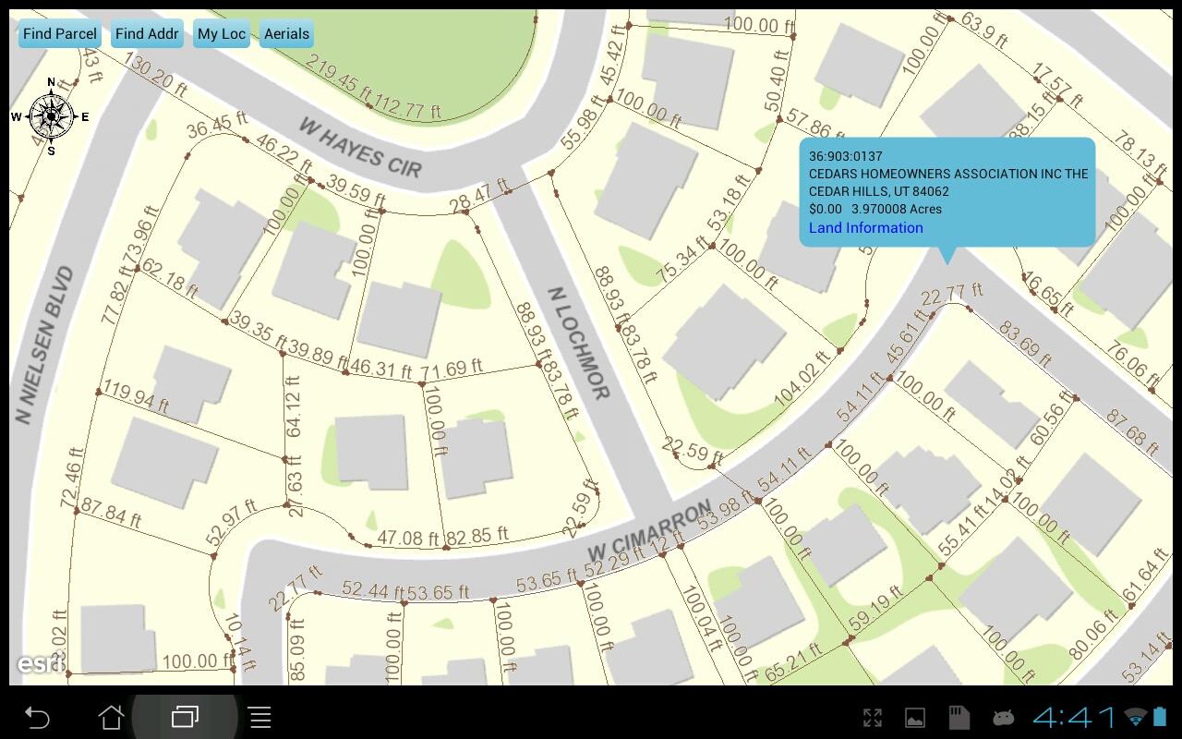Tap the 4:41 clock in status bar
The height and width of the screenshot is (739, 1182).
(1075, 717)
